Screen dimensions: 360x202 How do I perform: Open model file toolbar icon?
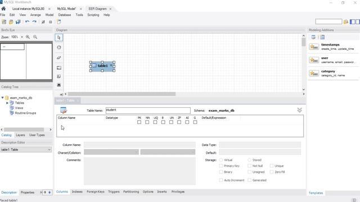[x=11, y=22]
